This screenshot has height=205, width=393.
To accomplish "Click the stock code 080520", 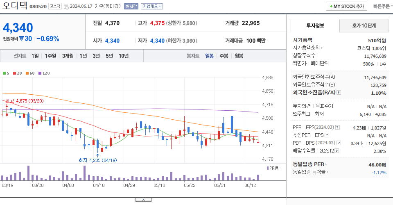I will click(x=38, y=7).
